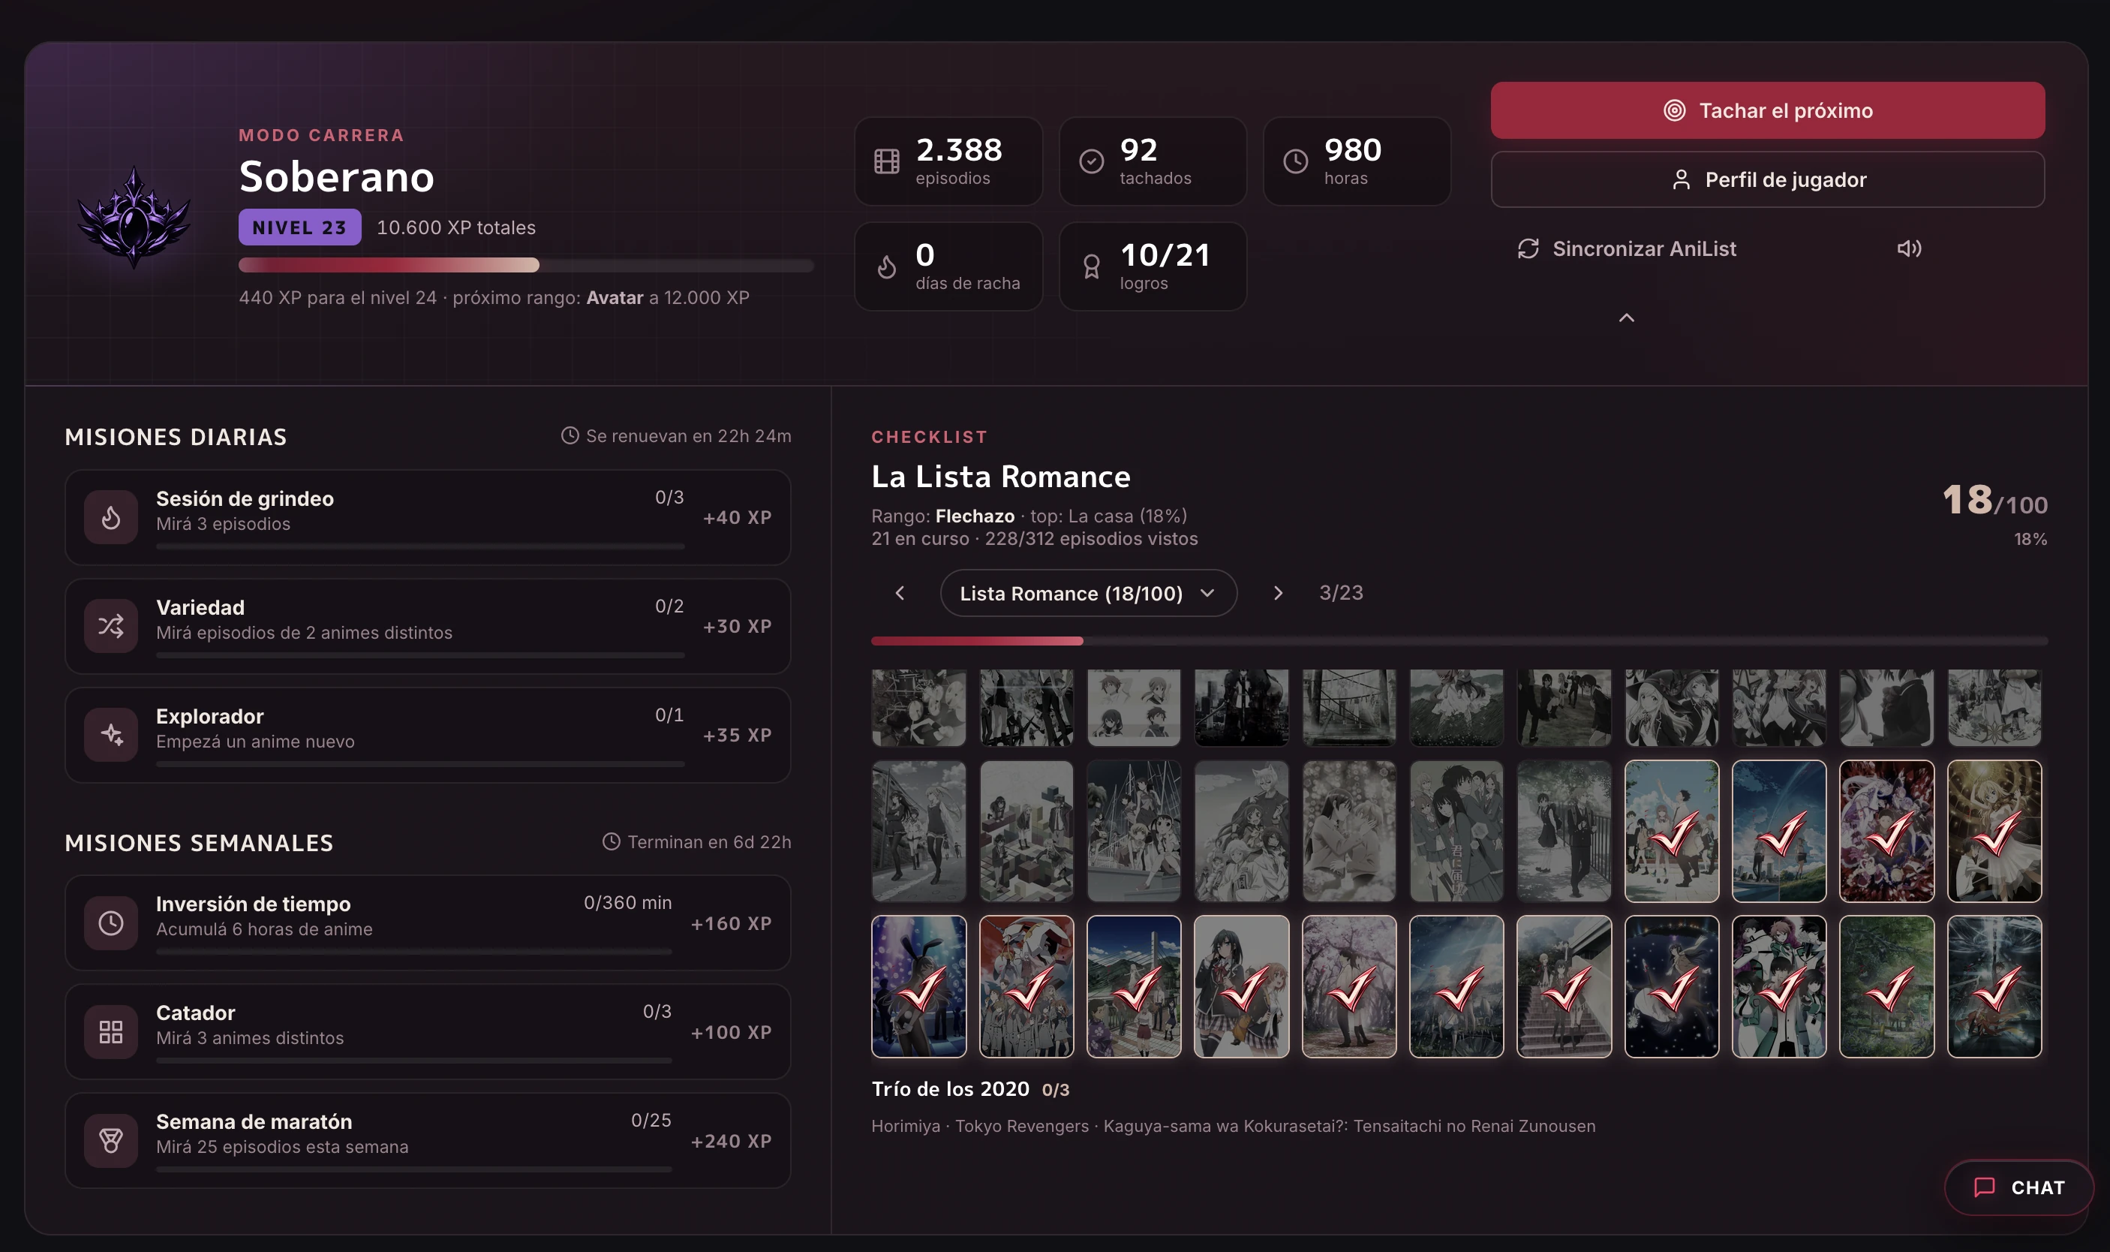Click the clock icon of Inversión de tiempo

pyautogui.click(x=110, y=923)
